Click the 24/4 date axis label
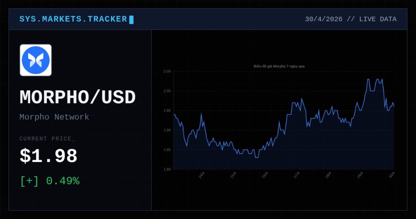This screenshot has height=219, width=416. point(201,175)
